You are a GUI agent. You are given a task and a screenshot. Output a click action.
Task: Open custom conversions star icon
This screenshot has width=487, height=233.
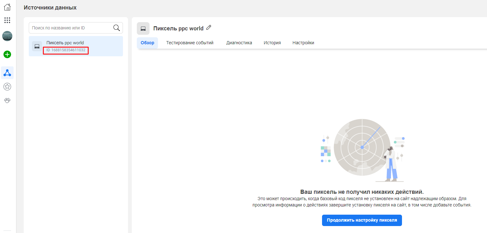pyautogui.click(x=7, y=86)
